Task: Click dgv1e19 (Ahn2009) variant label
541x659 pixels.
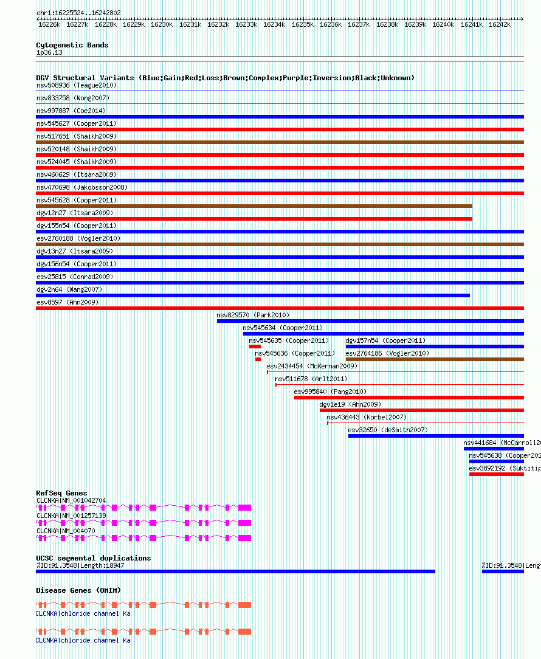Action: point(350,404)
